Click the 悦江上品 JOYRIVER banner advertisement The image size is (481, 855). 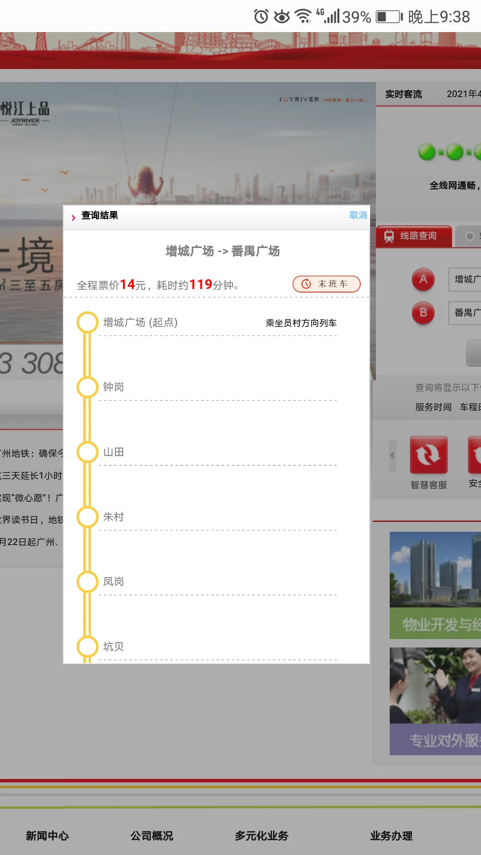point(187,142)
